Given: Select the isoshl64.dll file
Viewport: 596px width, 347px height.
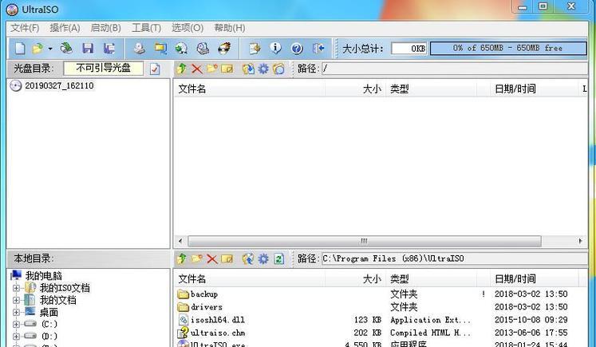Looking at the screenshot, I should point(380,320).
